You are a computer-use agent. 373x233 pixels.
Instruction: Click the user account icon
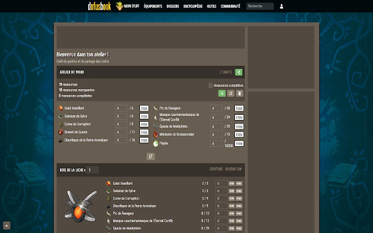[x=281, y=6]
